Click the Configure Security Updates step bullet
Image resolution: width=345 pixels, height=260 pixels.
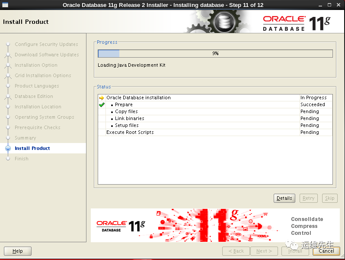8,44
